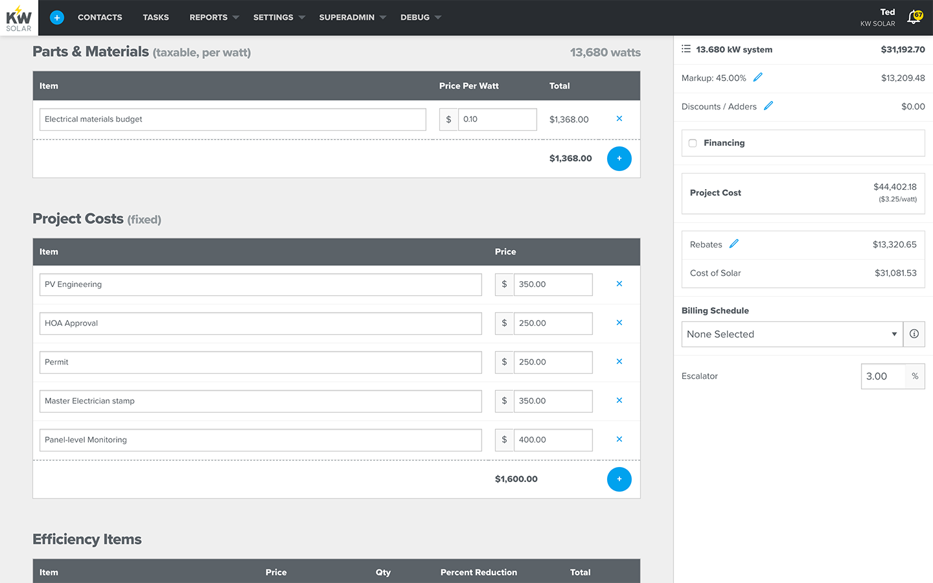Expand the Settings dropdown menu
This screenshot has width=933, height=583.
coord(278,17)
